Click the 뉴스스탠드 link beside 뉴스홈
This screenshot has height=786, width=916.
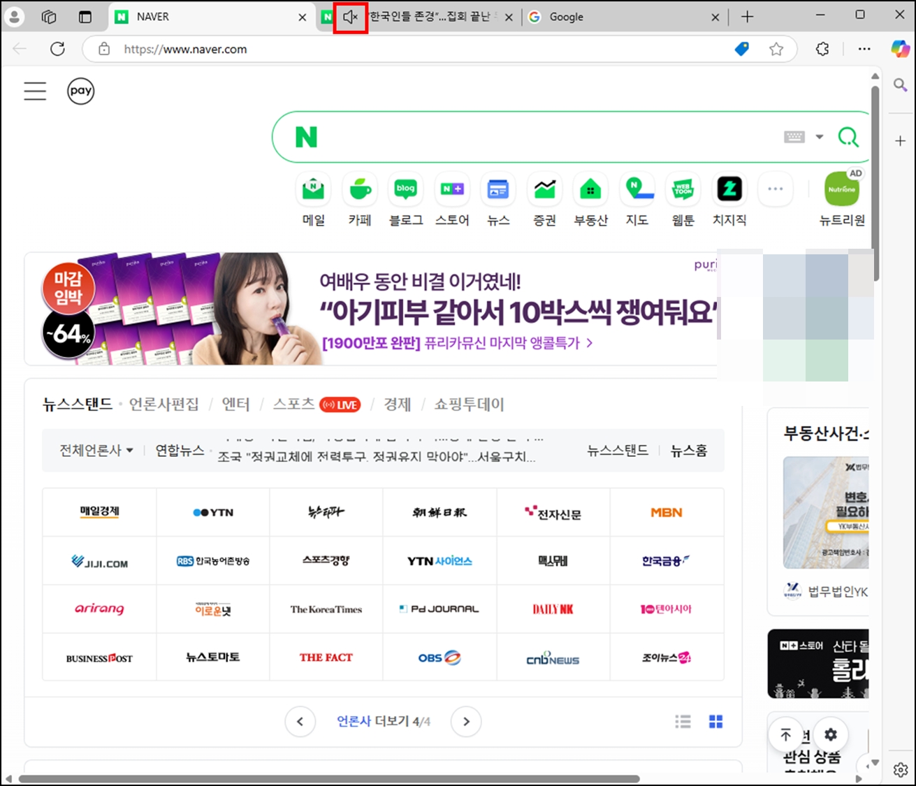[x=618, y=451]
